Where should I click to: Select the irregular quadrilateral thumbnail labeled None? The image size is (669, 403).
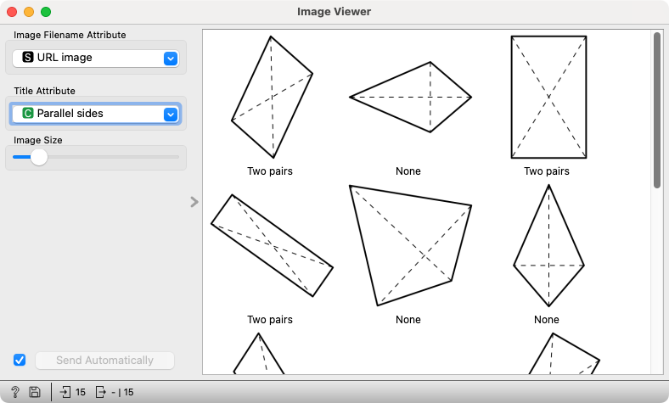coord(410,246)
